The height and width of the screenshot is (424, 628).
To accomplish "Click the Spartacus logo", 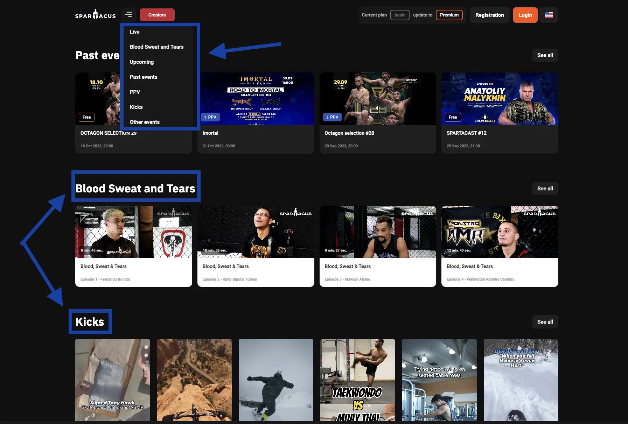I will (x=95, y=15).
